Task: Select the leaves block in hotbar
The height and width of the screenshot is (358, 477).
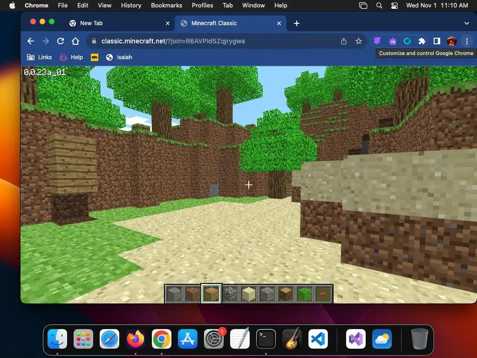Action: click(305, 294)
